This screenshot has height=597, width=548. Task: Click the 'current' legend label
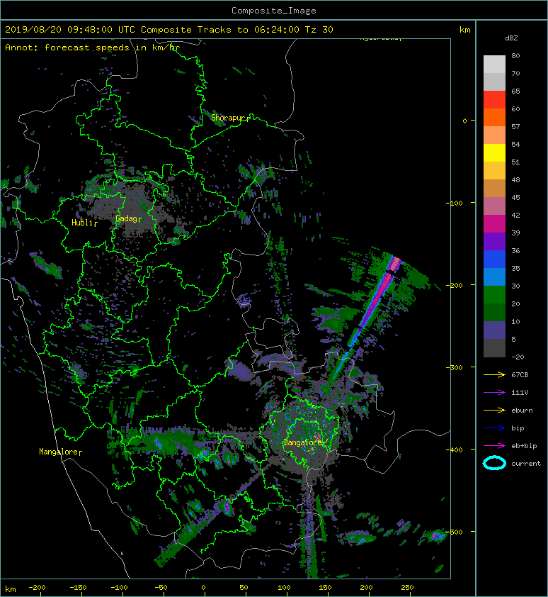pos(526,464)
